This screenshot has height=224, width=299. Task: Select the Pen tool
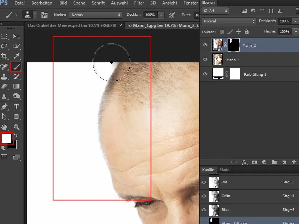pyautogui.click(x=4, y=107)
